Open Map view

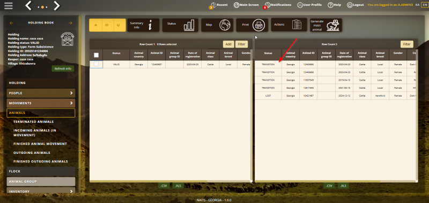(x=217, y=25)
